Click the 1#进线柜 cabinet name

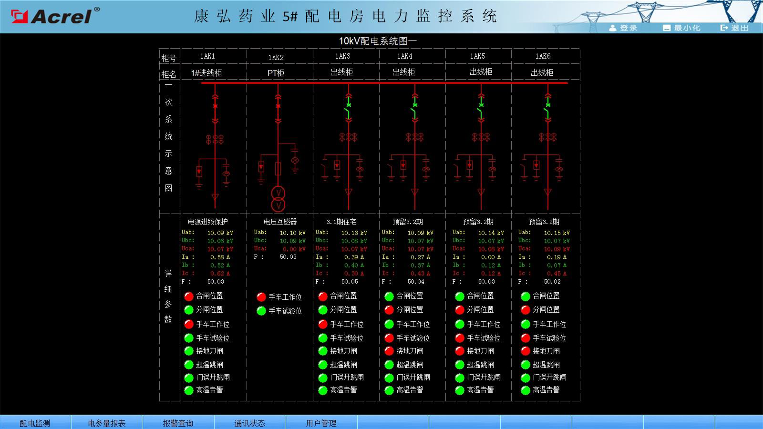pos(206,73)
